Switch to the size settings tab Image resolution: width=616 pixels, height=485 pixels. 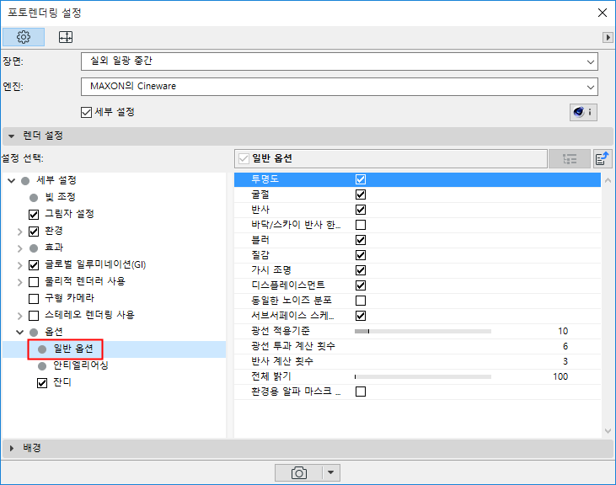click(66, 37)
